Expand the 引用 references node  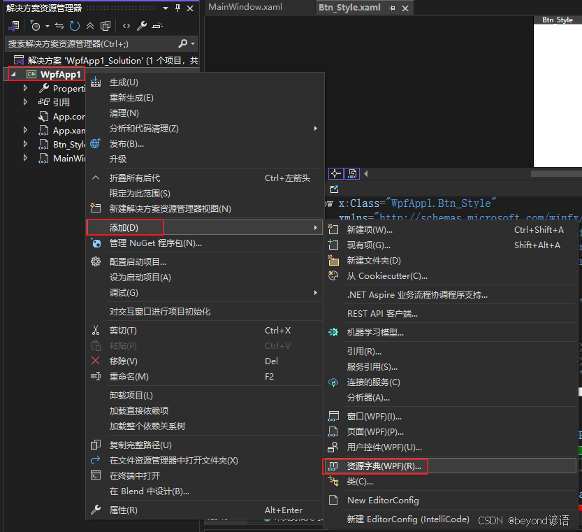click(x=25, y=102)
